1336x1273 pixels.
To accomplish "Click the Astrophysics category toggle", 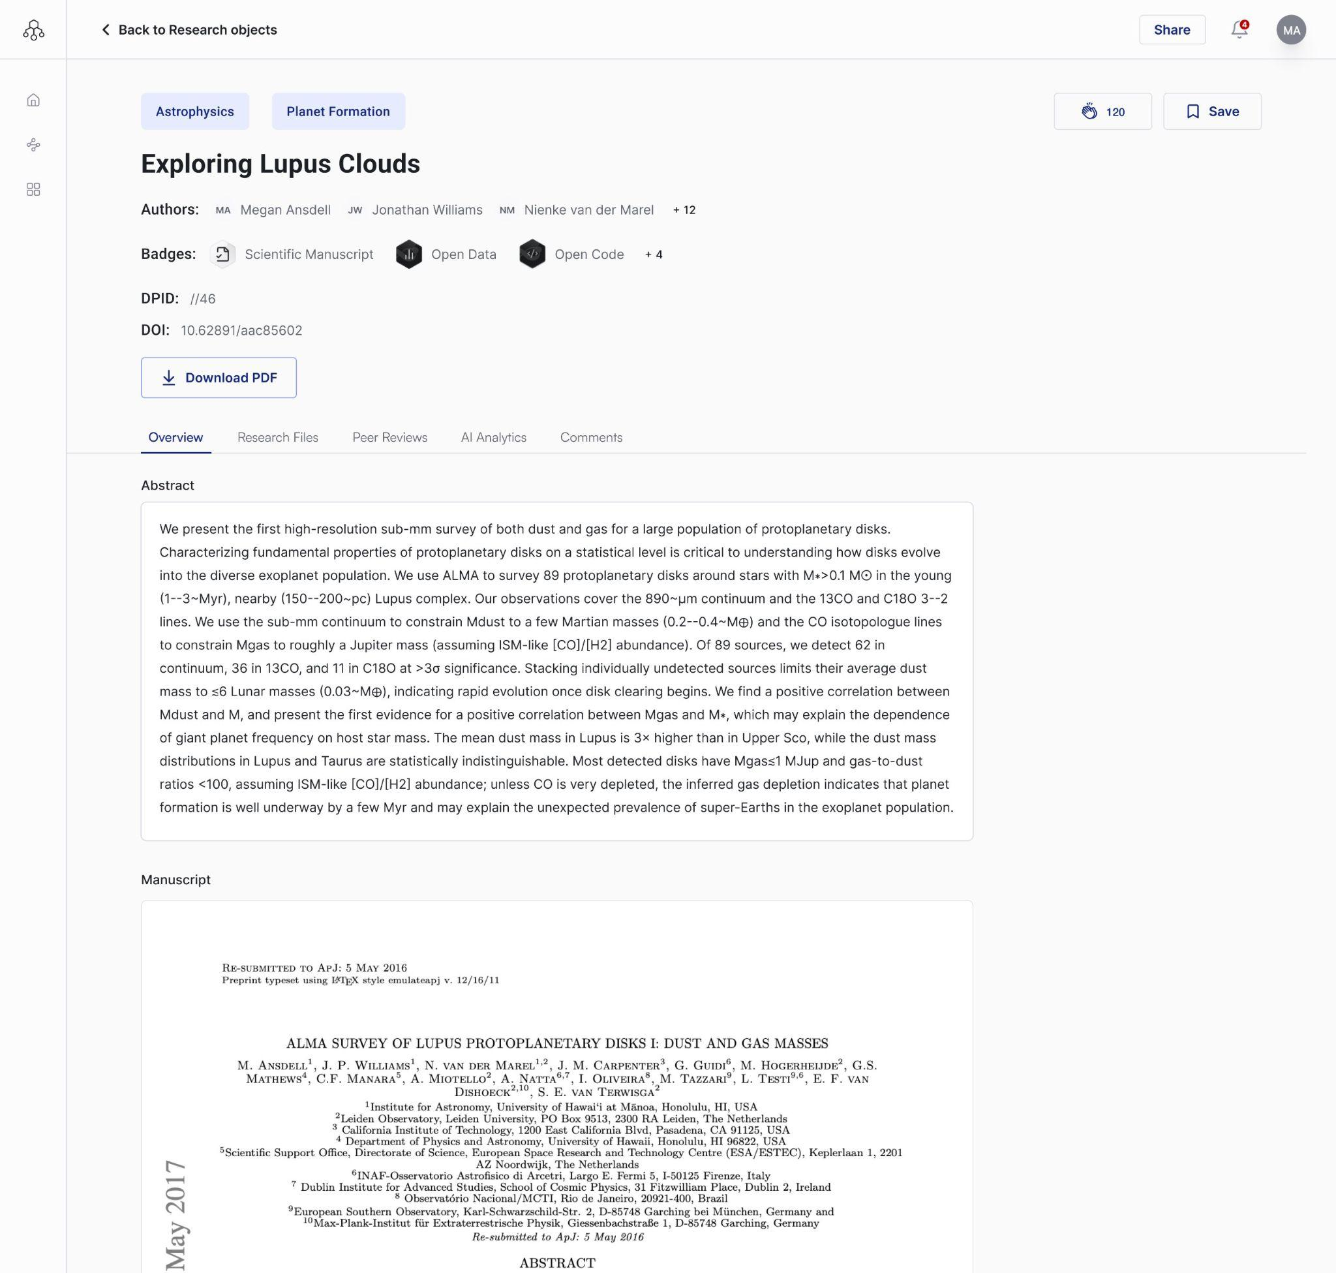I will click(194, 111).
